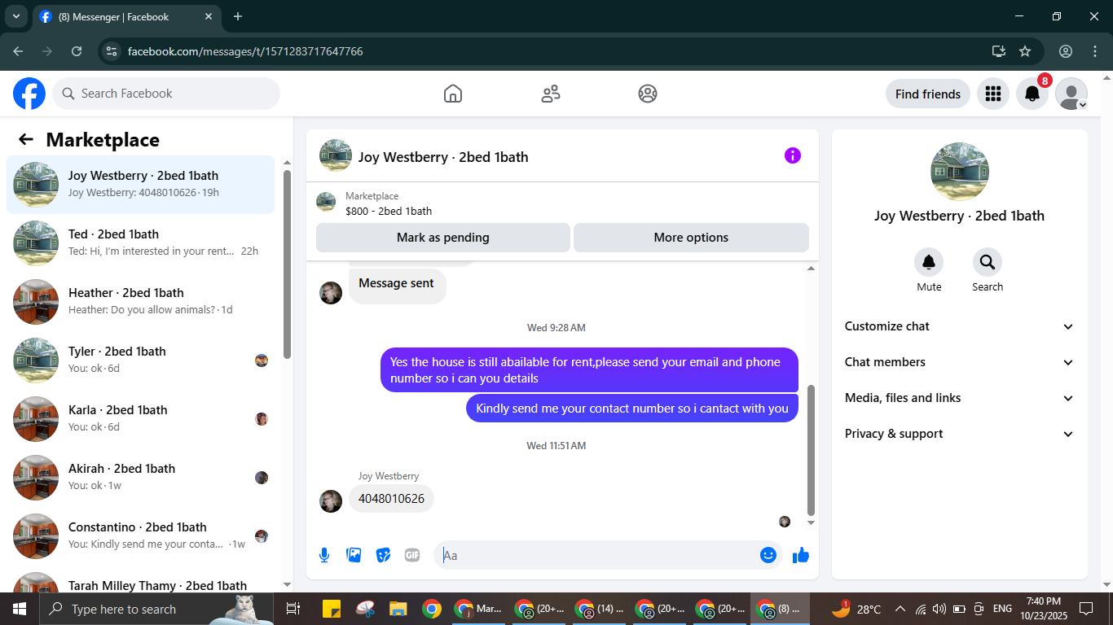This screenshot has width=1113, height=625.
Task: Open conversation information purple icon
Action: point(793,155)
